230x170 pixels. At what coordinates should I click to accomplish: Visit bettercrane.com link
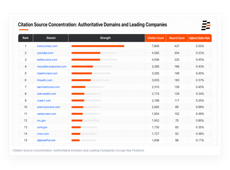[x=47, y=60]
